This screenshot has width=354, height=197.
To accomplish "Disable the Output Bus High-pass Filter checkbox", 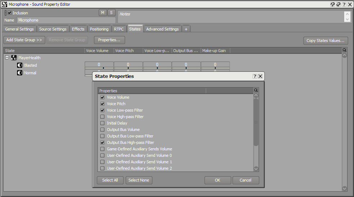I will click(x=103, y=142).
